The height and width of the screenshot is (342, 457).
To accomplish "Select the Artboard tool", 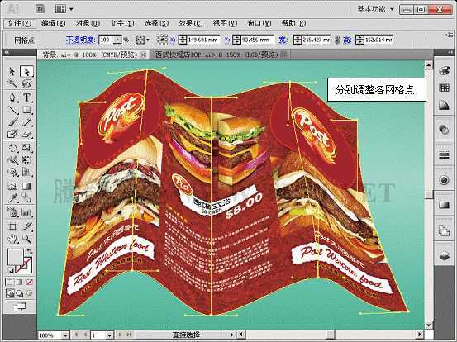I will [12, 226].
